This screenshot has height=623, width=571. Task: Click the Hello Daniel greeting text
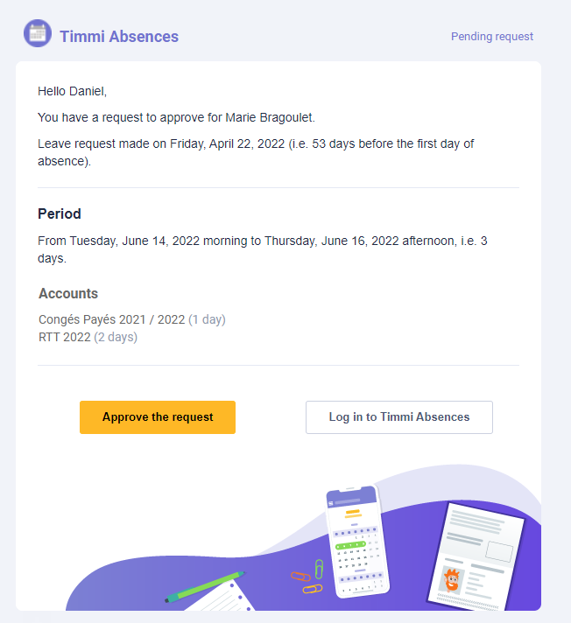pyautogui.click(x=73, y=91)
